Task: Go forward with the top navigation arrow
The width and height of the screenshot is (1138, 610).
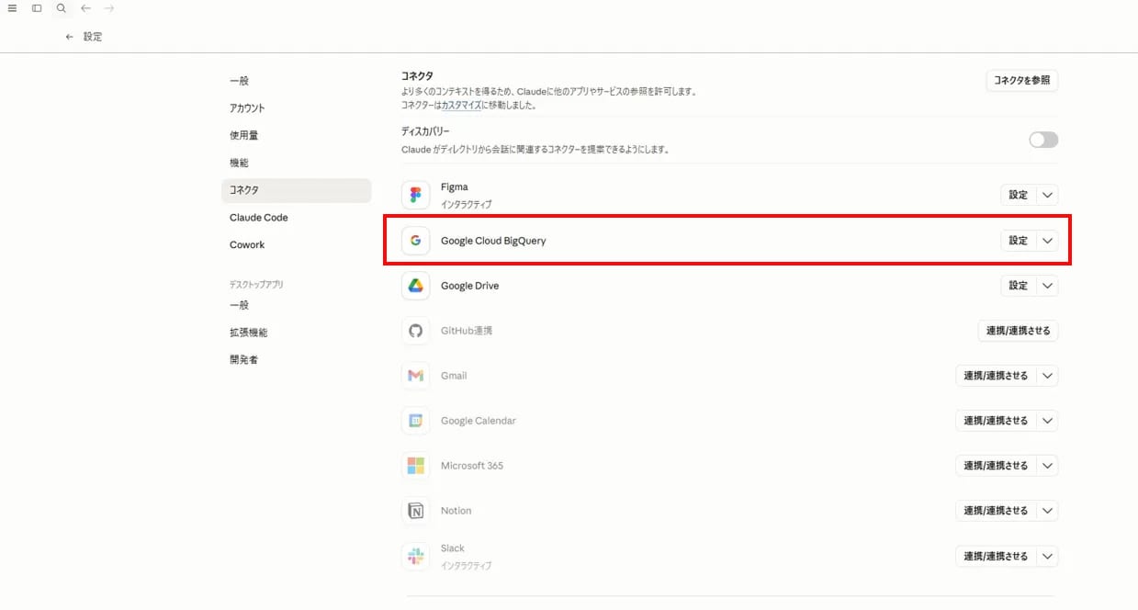Action: pos(109,8)
